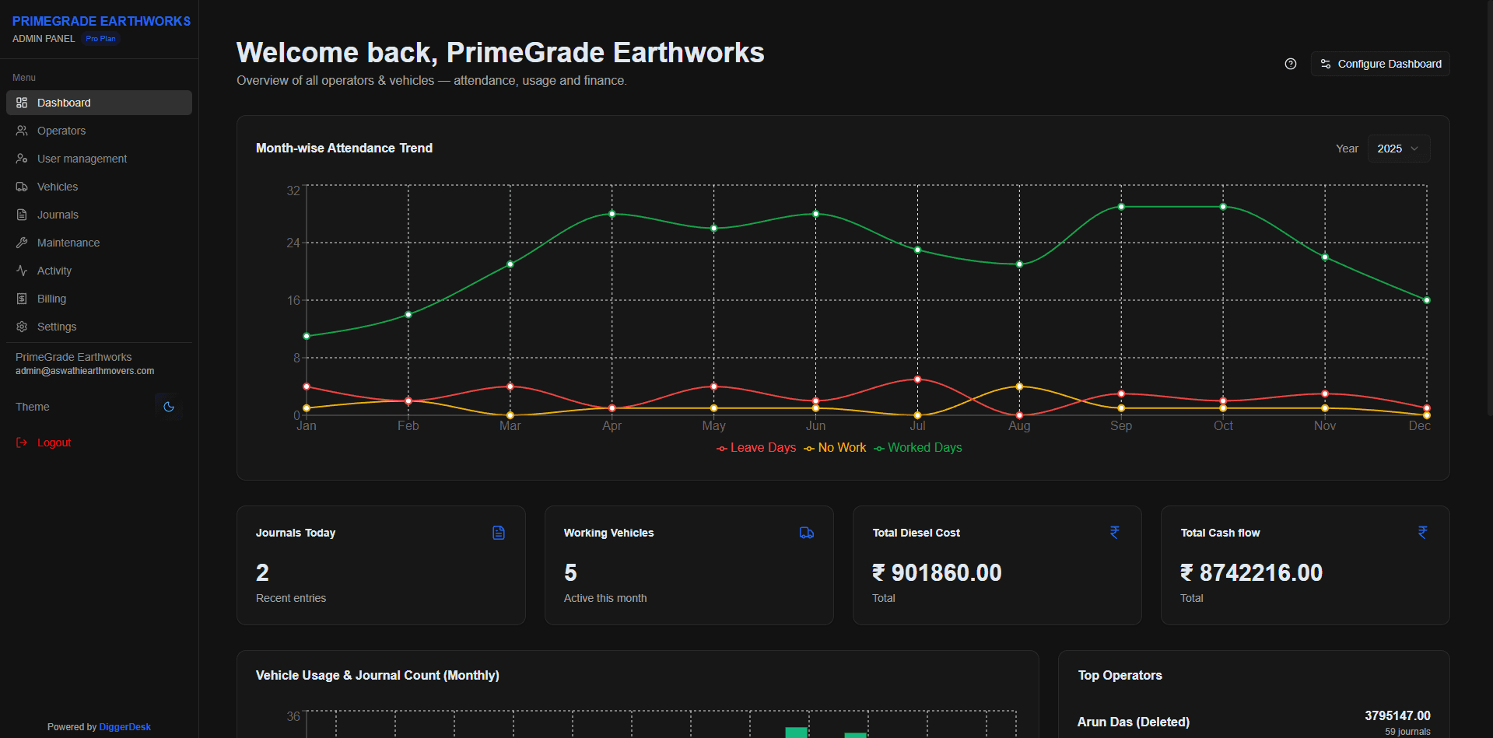The width and height of the screenshot is (1493, 738).
Task: Click the rupee icon on Total Diesel Cost card
Action: (1115, 533)
